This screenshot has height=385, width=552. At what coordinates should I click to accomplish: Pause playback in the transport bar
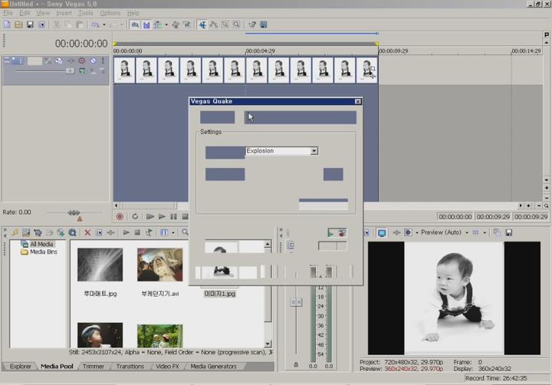tap(173, 216)
